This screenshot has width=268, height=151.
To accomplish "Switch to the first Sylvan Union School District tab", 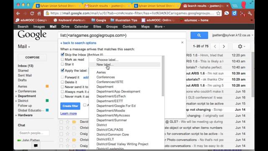I will coord(58,6).
